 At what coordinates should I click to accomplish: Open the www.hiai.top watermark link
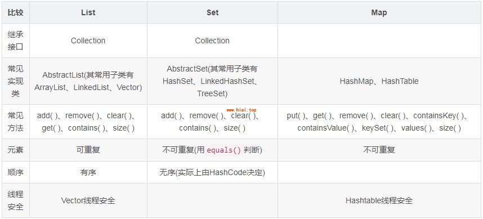coord(241,110)
